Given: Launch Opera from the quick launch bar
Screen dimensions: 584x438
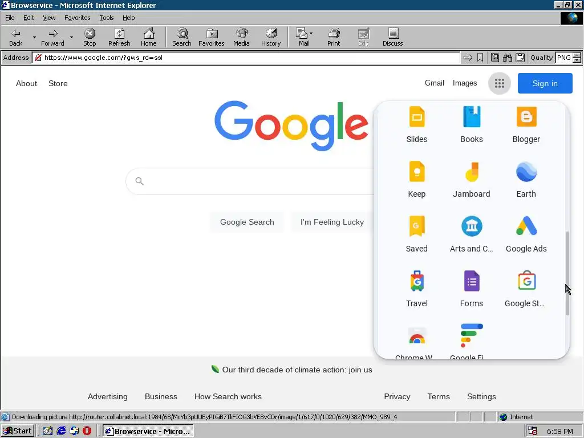Looking at the screenshot, I should (87, 431).
